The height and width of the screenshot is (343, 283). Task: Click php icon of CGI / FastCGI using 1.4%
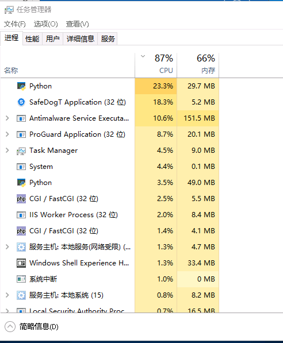coord(21,231)
